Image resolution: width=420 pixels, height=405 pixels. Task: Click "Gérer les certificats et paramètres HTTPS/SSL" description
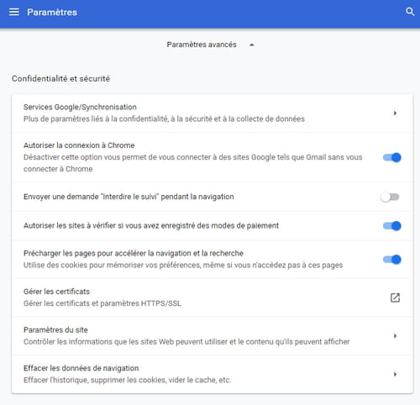pyautogui.click(x=102, y=303)
